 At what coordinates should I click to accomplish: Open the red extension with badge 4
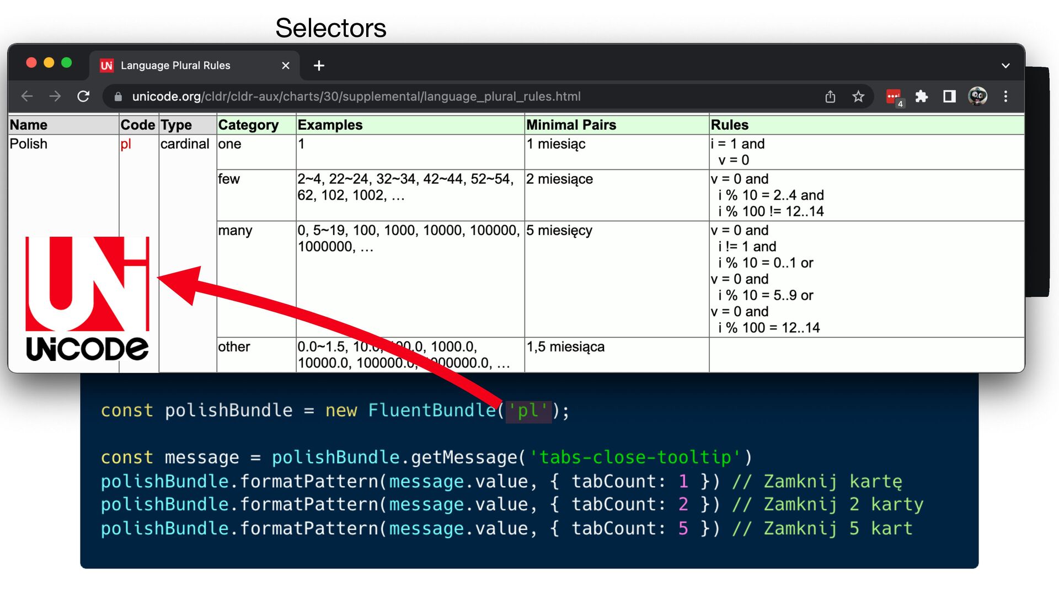pos(894,97)
